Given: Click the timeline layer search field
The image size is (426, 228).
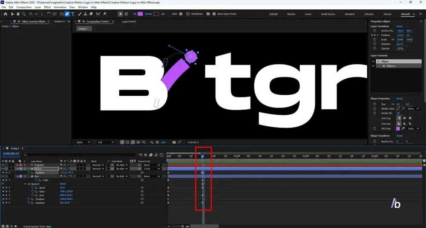Looking at the screenshot, I should click(79, 155).
